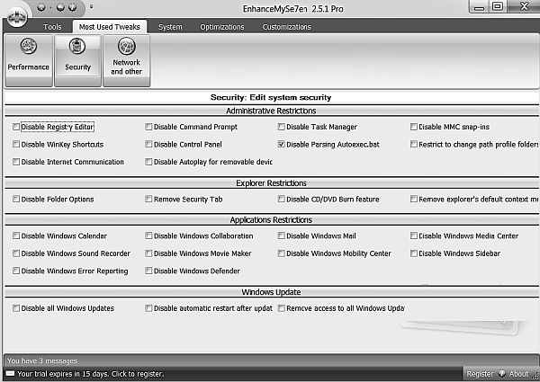Click the About link in status bar
Screen dimensions: 540x382
pyautogui.click(x=518, y=374)
